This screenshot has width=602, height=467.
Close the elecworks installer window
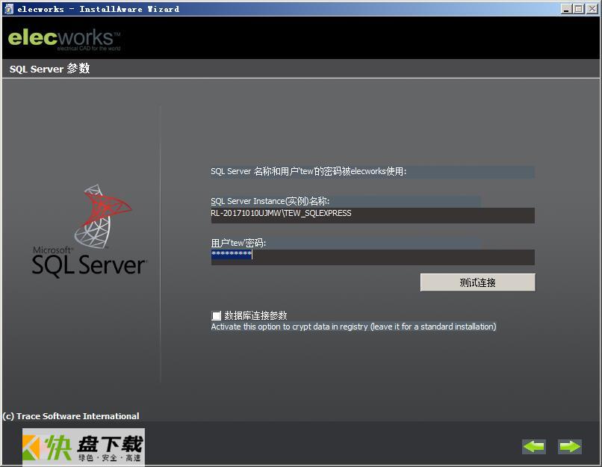pos(592,9)
